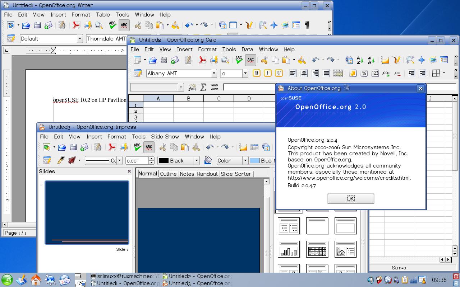
Task: Open the openSUSE main menu button
Action: (x=7, y=280)
